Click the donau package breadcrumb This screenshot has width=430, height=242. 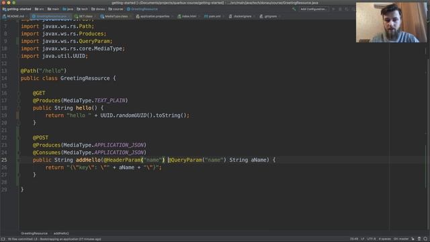coord(98,9)
